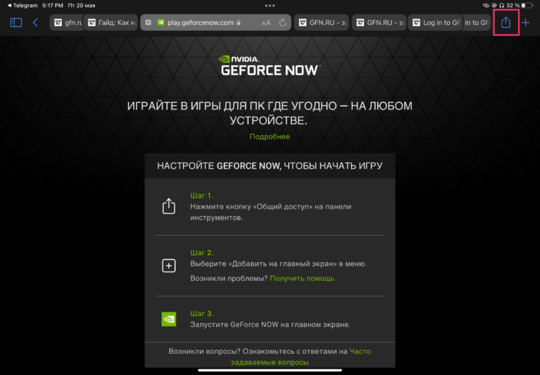
Task: Tap the 5:17 PM clock
Action: pos(53,6)
